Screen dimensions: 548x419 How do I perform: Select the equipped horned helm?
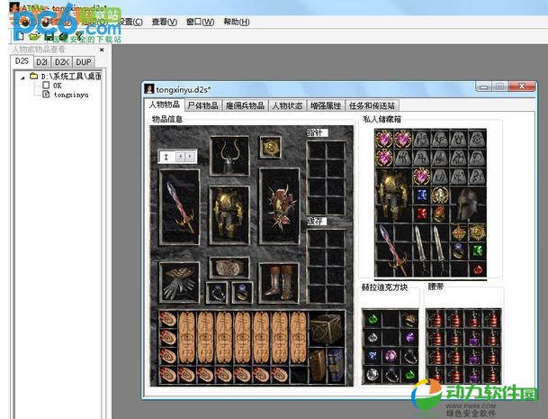pyautogui.click(x=229, y=156)
